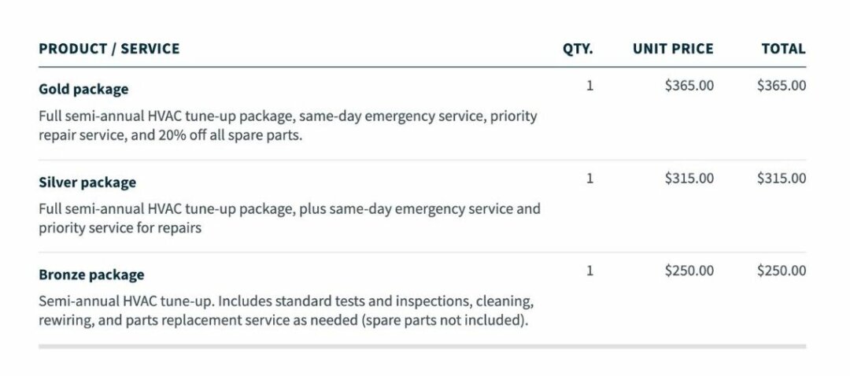Select the $250.00 unit price
Viewport: 850px width, 376px height.
coord(689,271)
